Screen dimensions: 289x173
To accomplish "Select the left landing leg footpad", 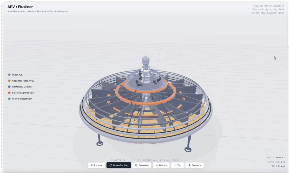I will point(100,144).
